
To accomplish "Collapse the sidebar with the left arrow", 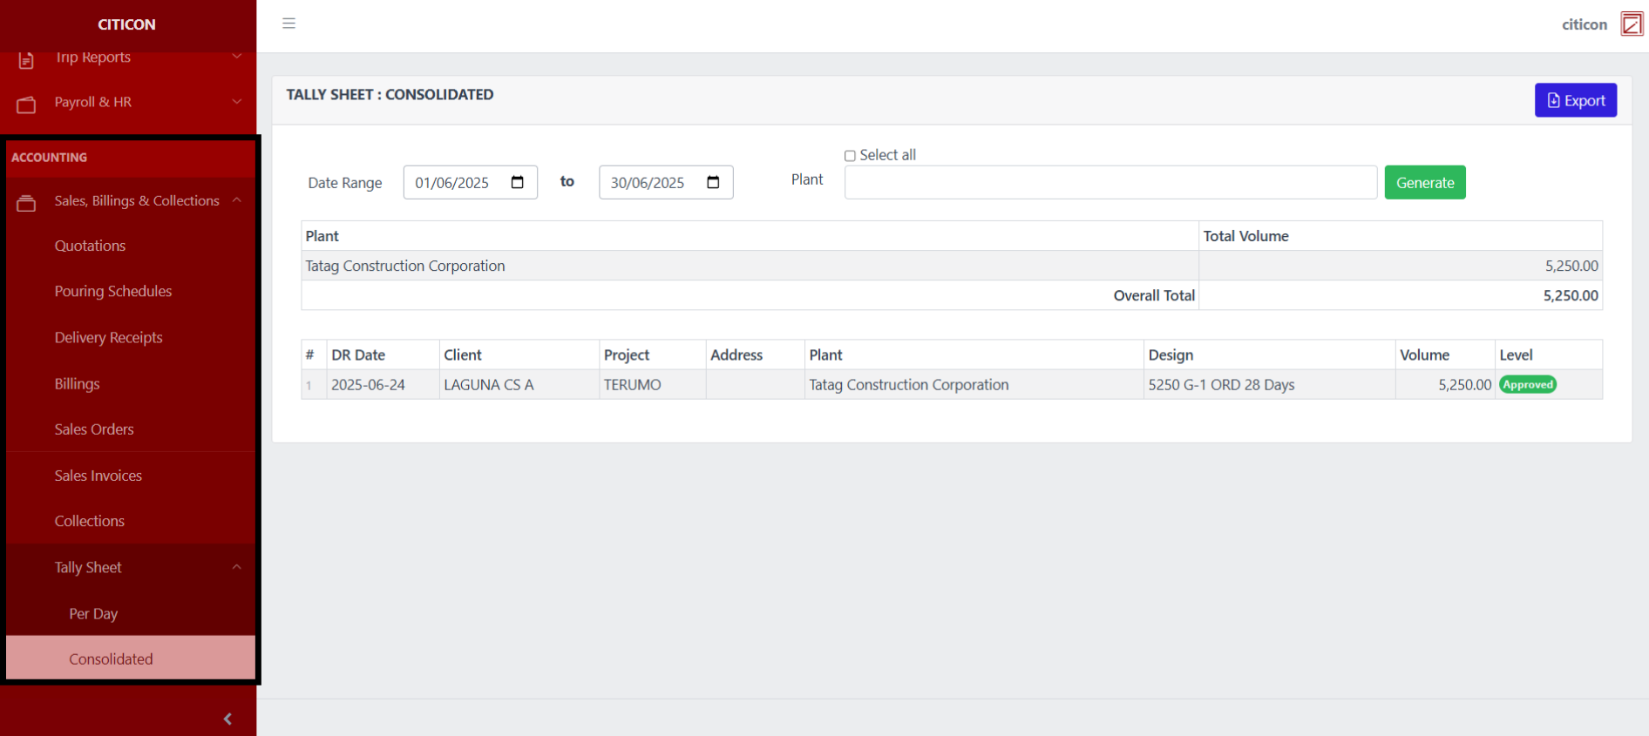I will pyautogui.click(x=227, y=719).
